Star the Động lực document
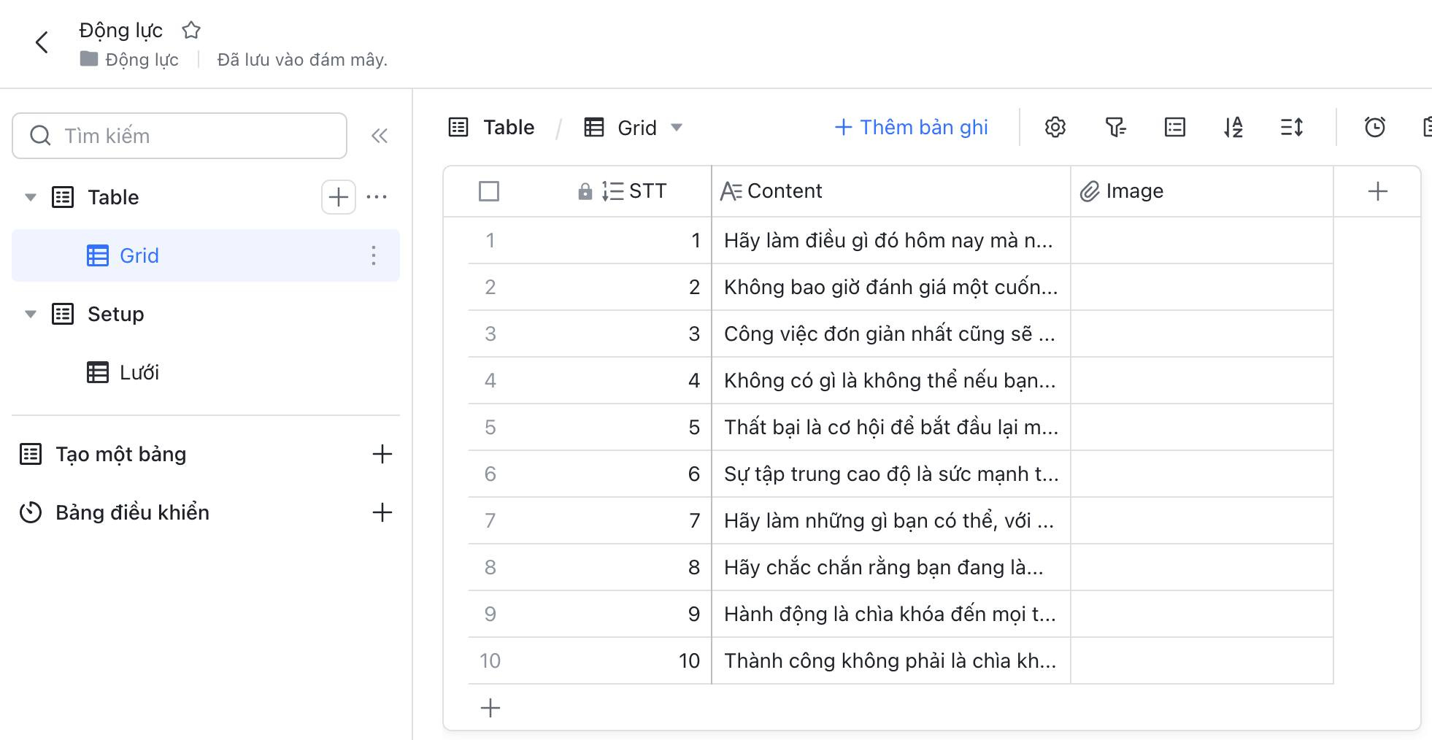The image size is (1432, 740). (191, 30)
